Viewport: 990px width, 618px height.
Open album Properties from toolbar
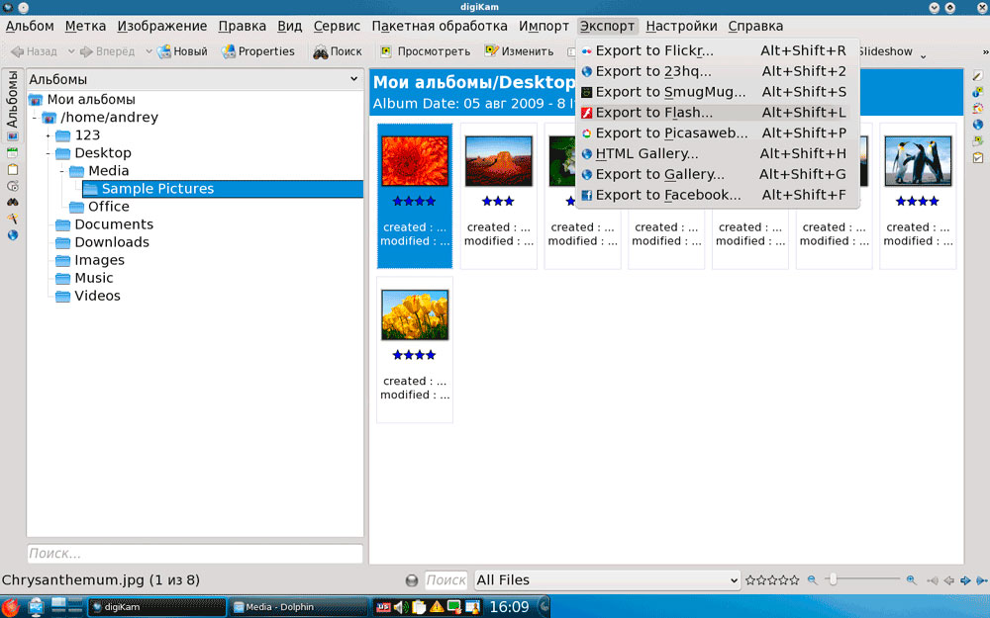[257, 51]
